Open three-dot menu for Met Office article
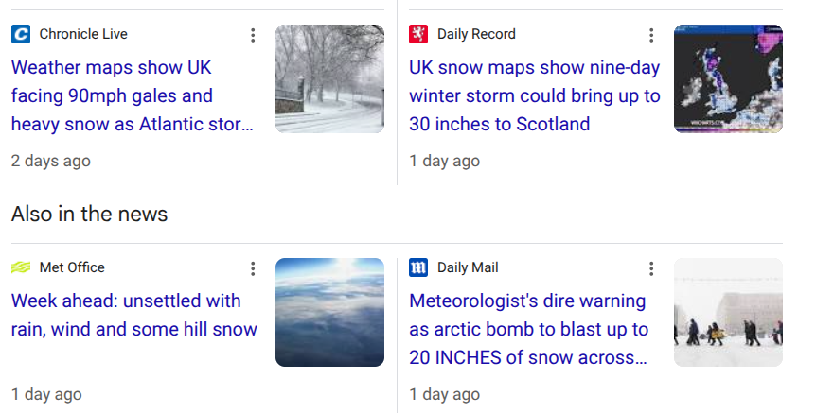 click(253, 269)
